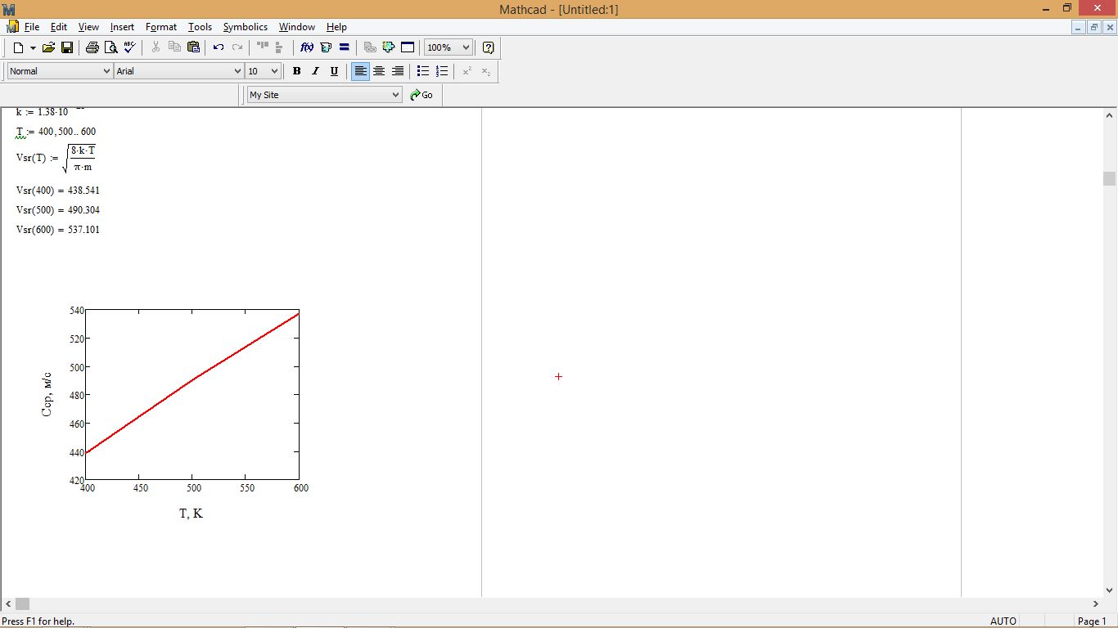Open the File menu
The width and height of the screenshot is (1118, 628).
[32, 27]
